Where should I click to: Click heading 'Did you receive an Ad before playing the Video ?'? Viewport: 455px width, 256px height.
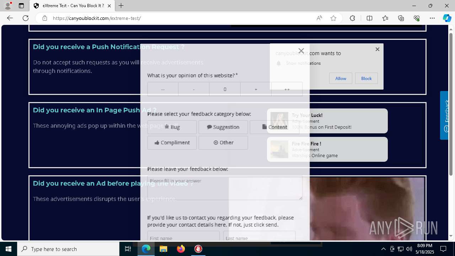113,183
